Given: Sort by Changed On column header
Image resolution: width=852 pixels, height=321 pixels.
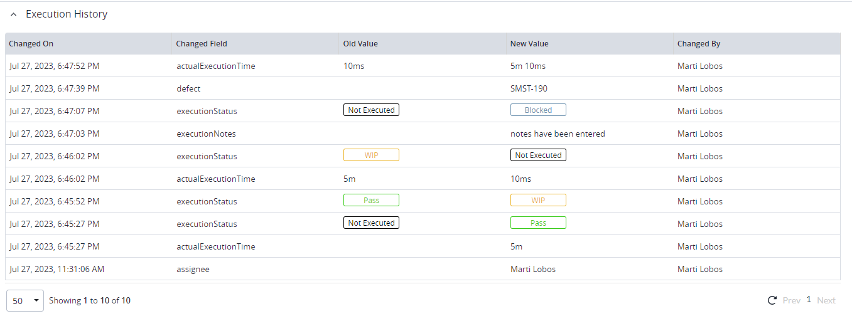Looking at the screenshot, I should [31, 44].
